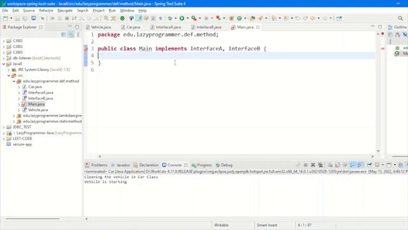The width and height of the screenshot is (408, 230).
Task: Switch to the Declaration view tab
Action: click(x=146, y=165)
